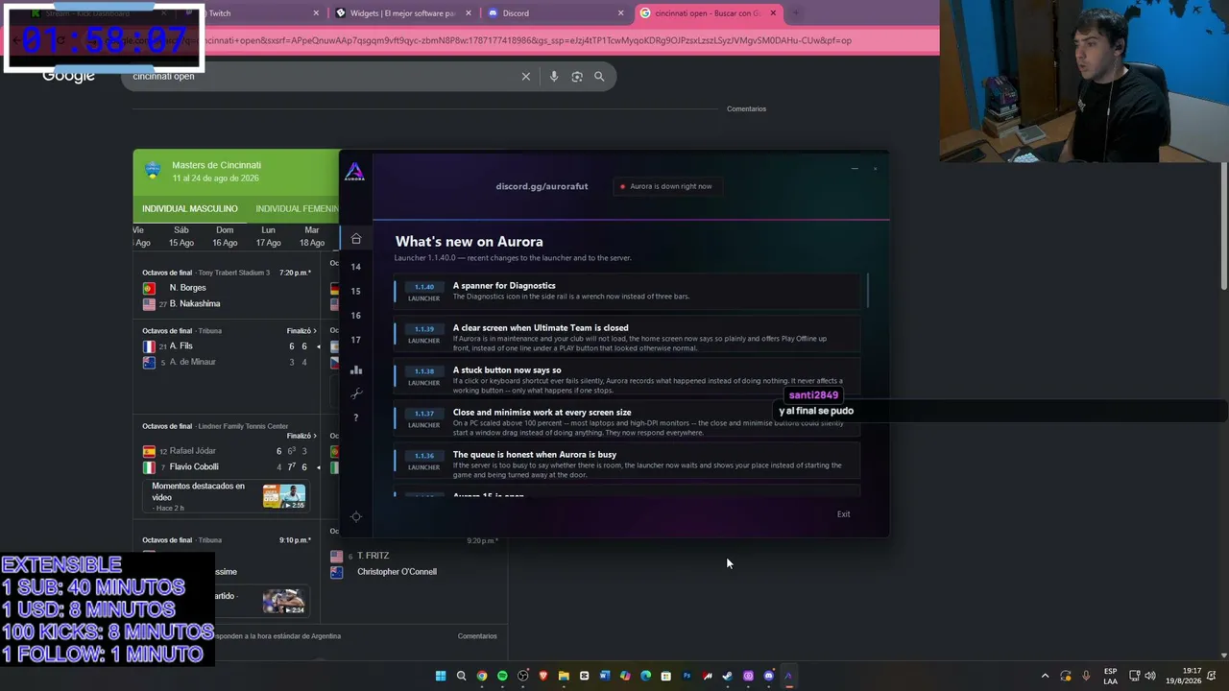Open Google Lens image search
The height and width of the screenshot is (691, 1229).
coord(577,77)
